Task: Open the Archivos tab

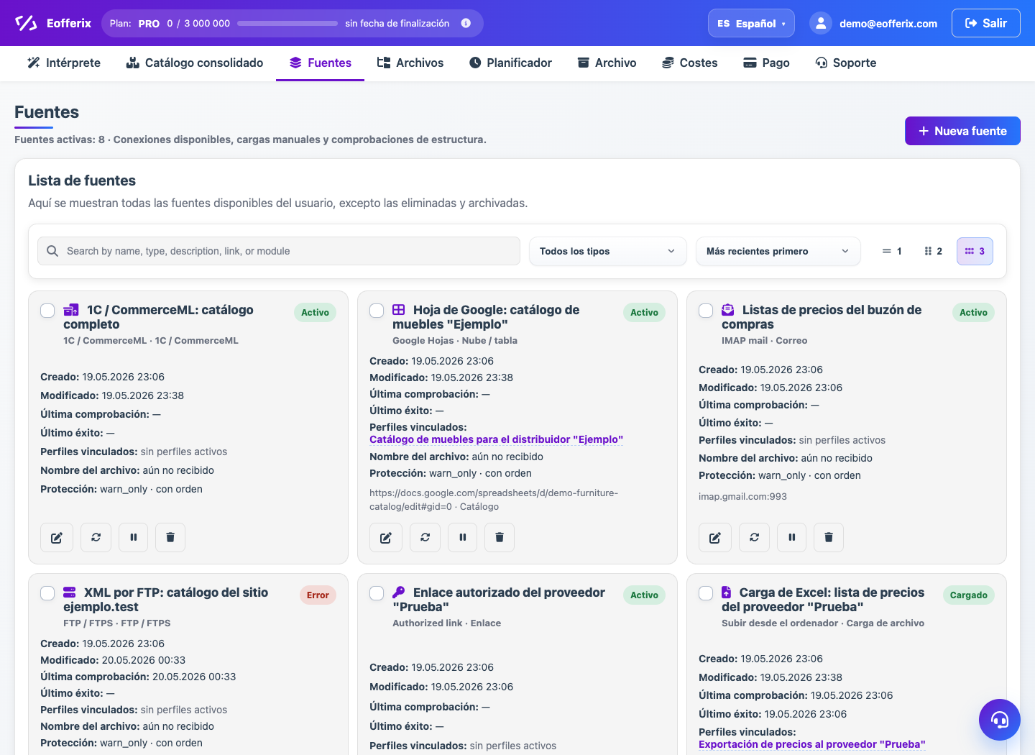Action: (410, 63)
